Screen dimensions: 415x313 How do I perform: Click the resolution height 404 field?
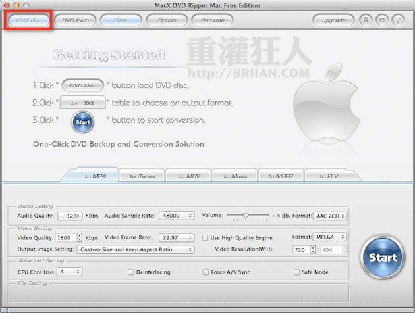(331, 250)
